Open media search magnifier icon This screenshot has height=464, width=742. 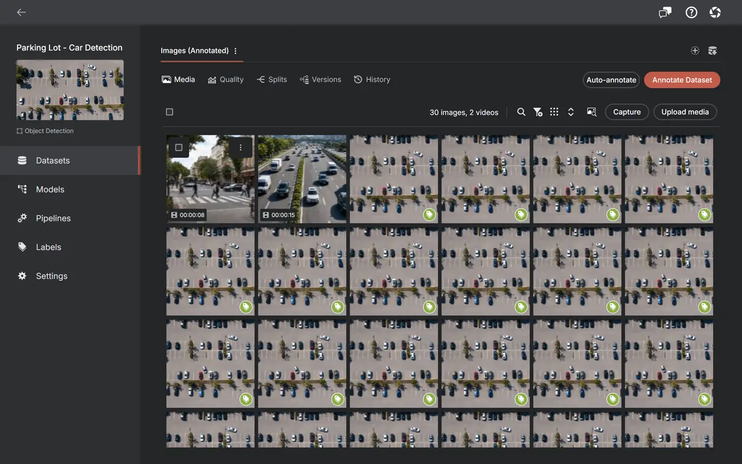click(521, 112)
